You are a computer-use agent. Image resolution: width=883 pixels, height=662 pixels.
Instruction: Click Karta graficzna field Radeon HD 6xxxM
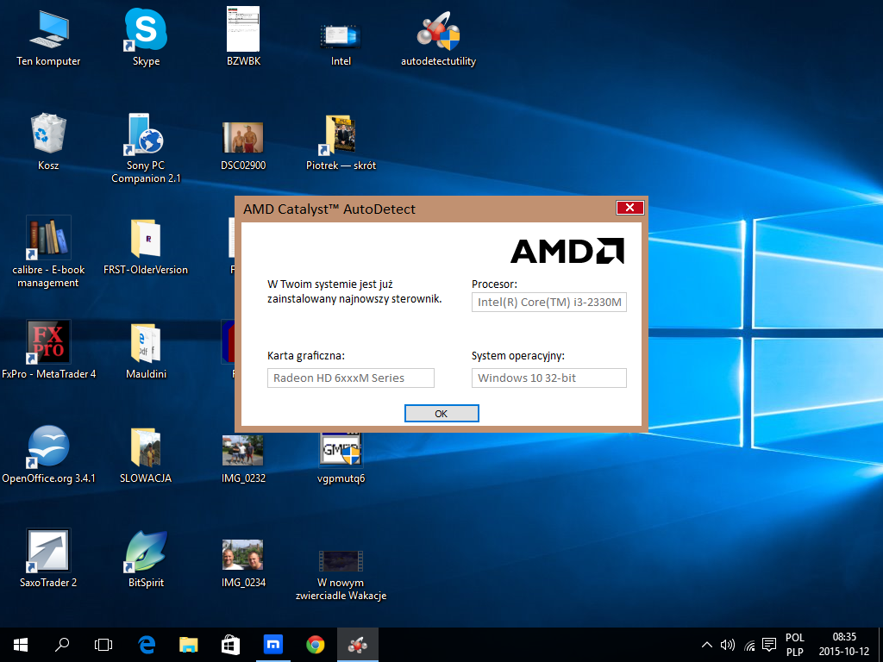pos(351,378)
